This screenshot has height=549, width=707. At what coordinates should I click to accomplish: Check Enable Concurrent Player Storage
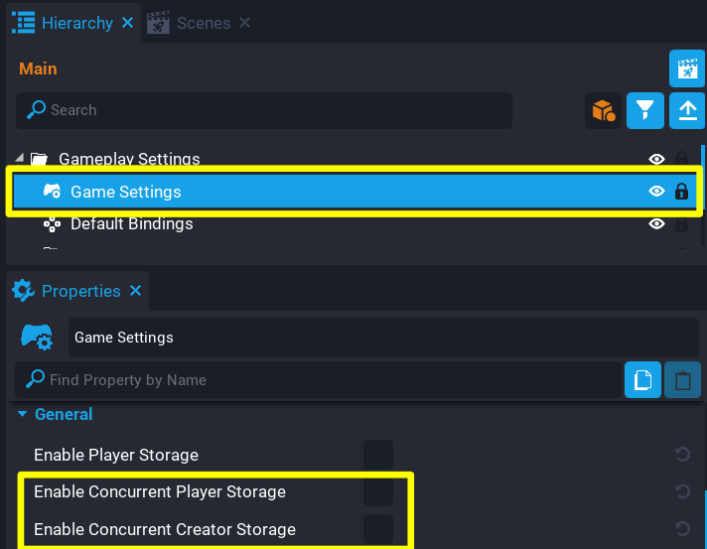[377, 492]
